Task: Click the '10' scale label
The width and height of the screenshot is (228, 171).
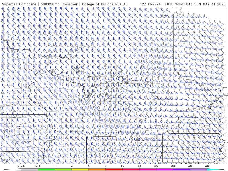Action: tap(123, 166)
